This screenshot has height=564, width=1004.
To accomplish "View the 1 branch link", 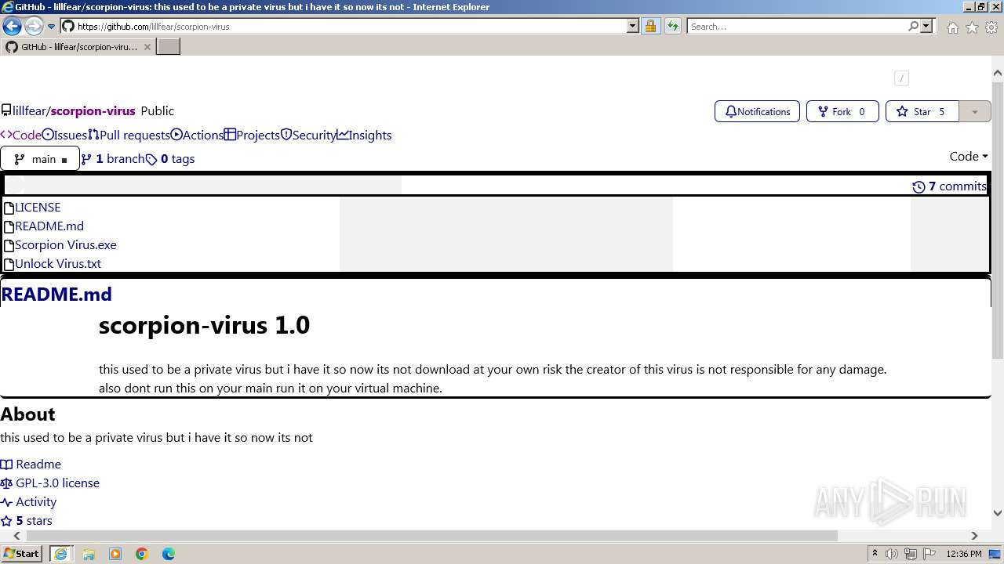I will 113,158.
